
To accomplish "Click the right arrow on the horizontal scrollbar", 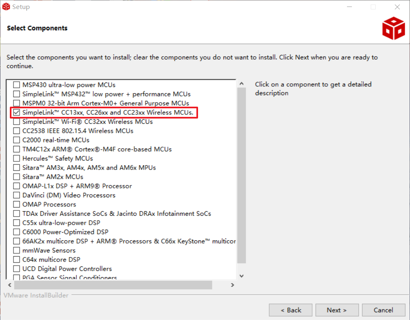I will (232, 285).
